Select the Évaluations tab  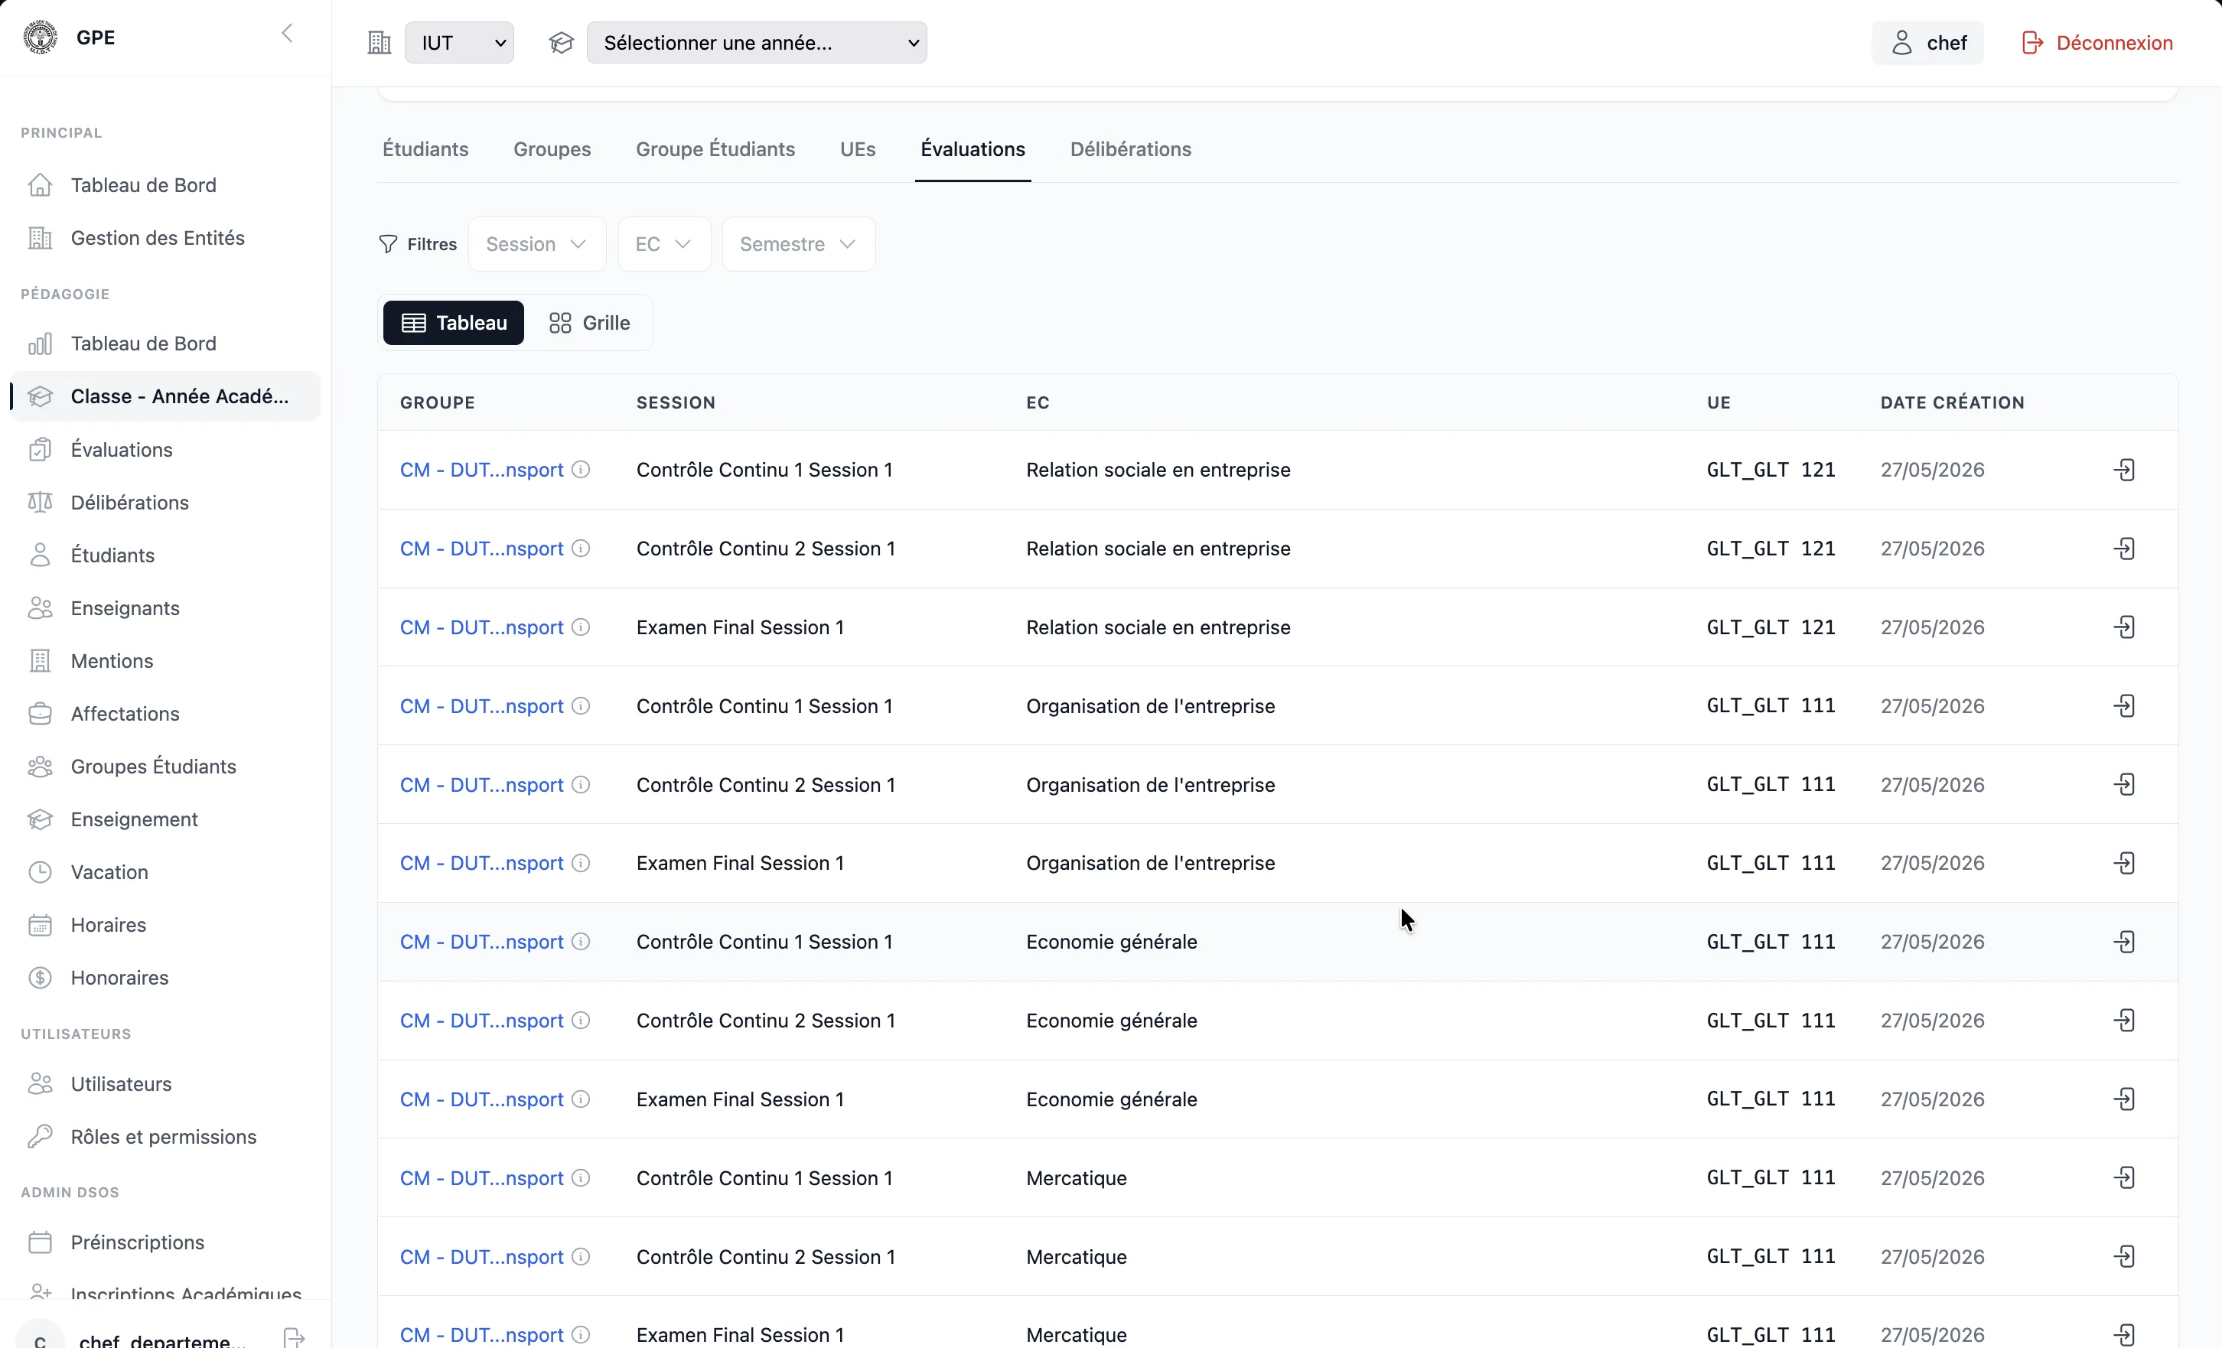(x=973, y=148)
